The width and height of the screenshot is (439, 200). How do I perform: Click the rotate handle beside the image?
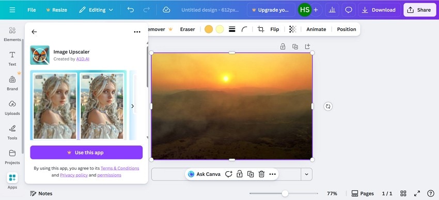pyautogui.click(x=328, y=106)
